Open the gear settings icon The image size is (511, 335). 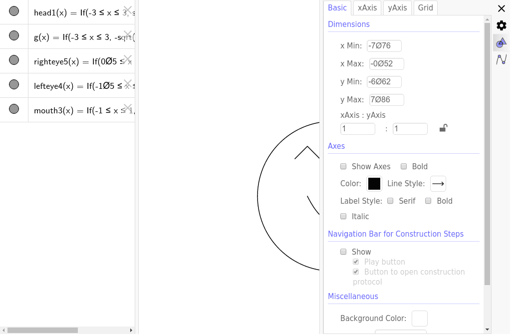pyautogui.click(x=502, y=25)
